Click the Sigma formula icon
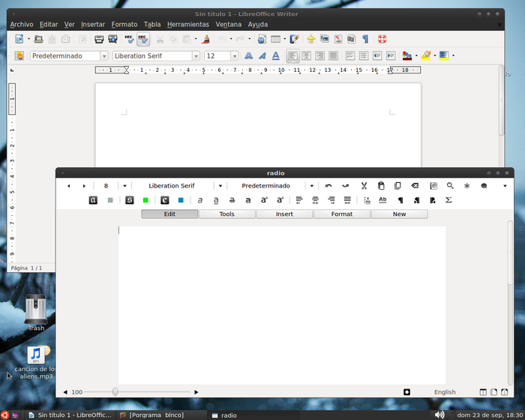The image size is (525, 420). (x=448, y=200)
